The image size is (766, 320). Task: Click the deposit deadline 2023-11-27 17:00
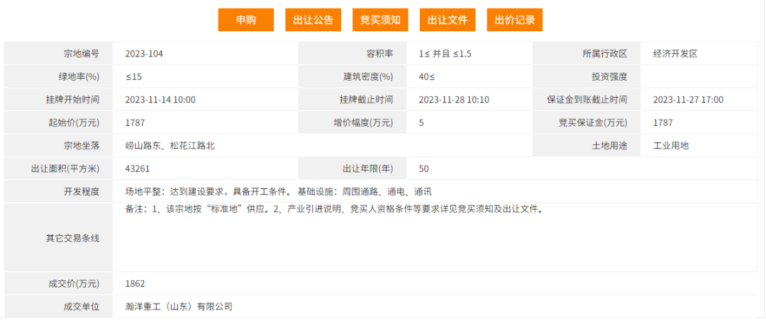(x=688, y=100)
